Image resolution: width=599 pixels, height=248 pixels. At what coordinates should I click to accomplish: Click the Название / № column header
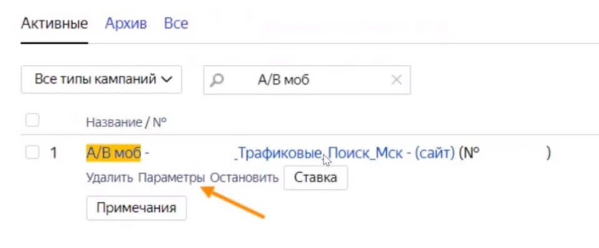click(x=126, y=122)
